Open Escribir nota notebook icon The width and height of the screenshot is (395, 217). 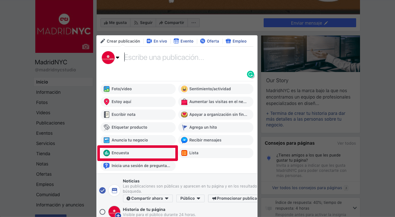pyautogui.click(x=107, y=115)
